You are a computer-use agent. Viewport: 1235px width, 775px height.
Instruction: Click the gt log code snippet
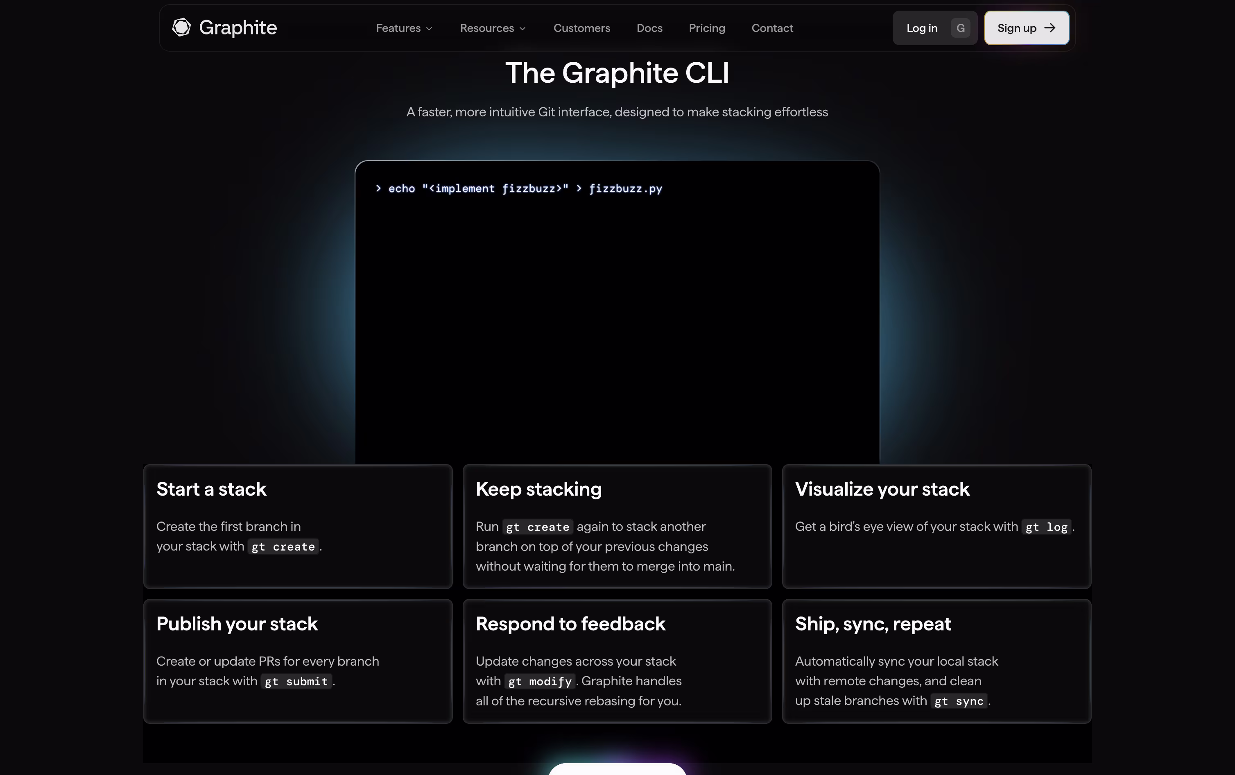[x=1047, y=527]
